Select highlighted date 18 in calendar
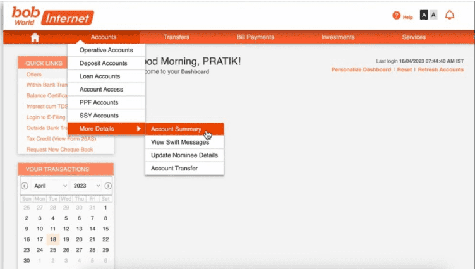 click(x=53, y=239)
